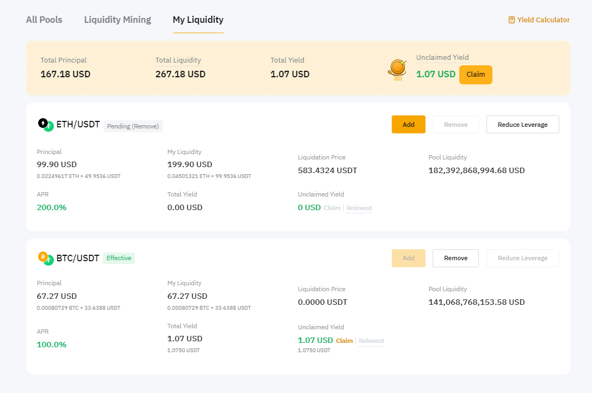Remove liquidity from BTC/USDT pool

455,258
